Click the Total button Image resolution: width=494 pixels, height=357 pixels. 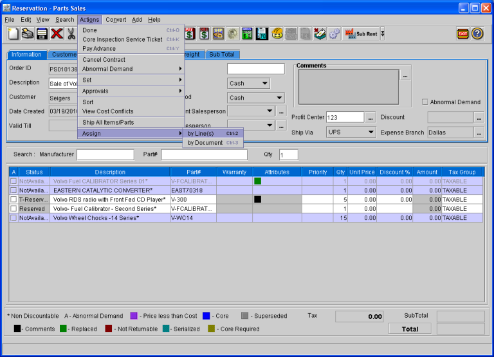coord(410,329)
